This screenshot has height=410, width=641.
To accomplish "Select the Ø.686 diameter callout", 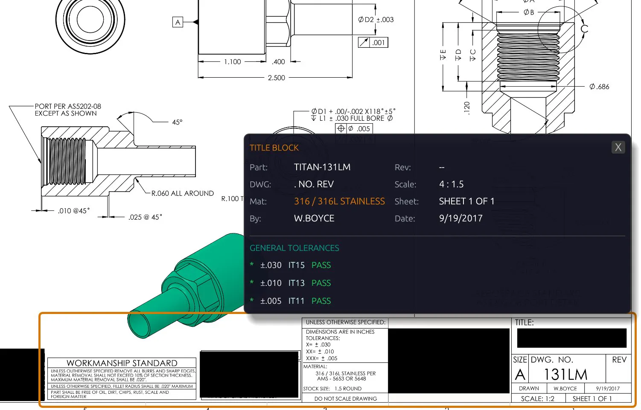I will (599, 87).
